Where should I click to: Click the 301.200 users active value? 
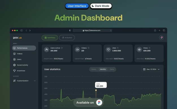pos(54,51)
